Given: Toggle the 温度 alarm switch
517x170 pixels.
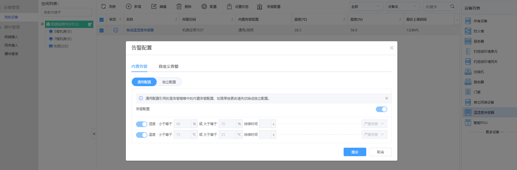Looking at the screenshot, I should 142,135.
